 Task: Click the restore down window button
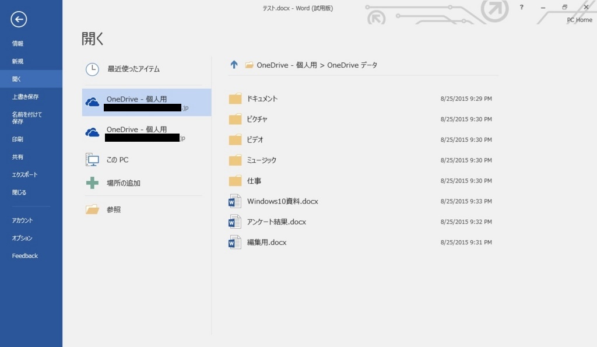click(564, 7)
